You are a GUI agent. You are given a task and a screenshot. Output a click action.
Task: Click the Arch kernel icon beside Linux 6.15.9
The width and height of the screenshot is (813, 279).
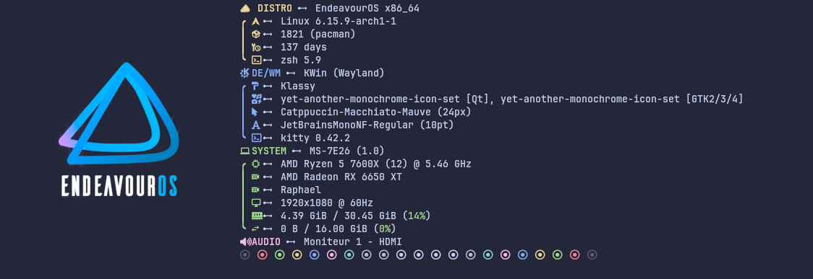pos(255,21)
